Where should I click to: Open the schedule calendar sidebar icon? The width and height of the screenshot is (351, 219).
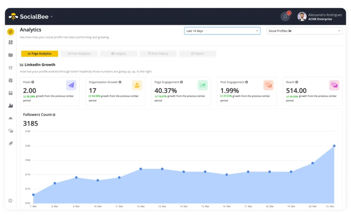[11, 93]
